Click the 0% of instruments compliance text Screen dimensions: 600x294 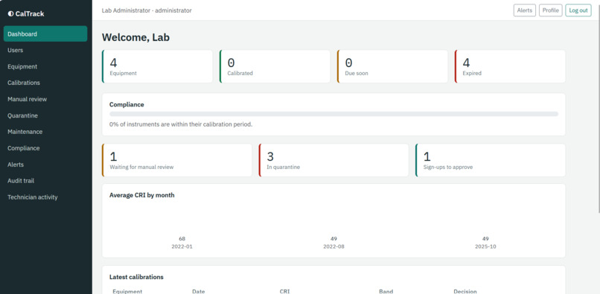181,124
